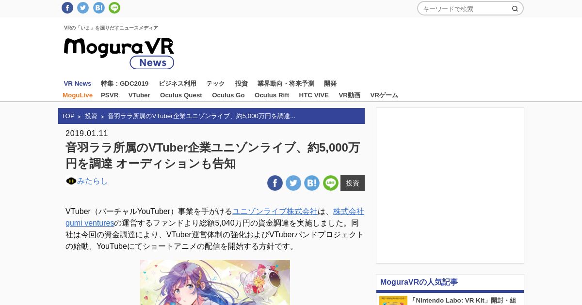Click the article headline 音羽ララ所属のVTuber企業
582x305 pixels.
[x=213, y=155]
